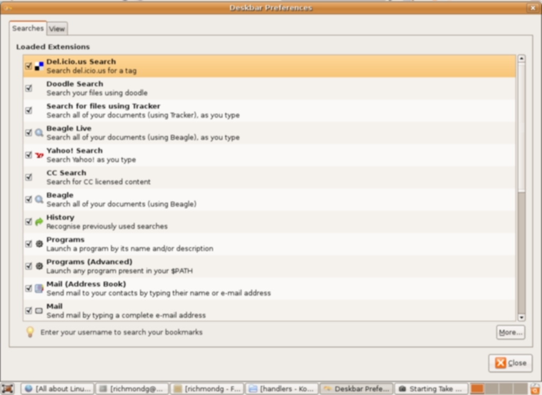Toggle the Mail extension checkbox
Image resolution: width=542 pixels, height=395 pixels.
(29, 311)
